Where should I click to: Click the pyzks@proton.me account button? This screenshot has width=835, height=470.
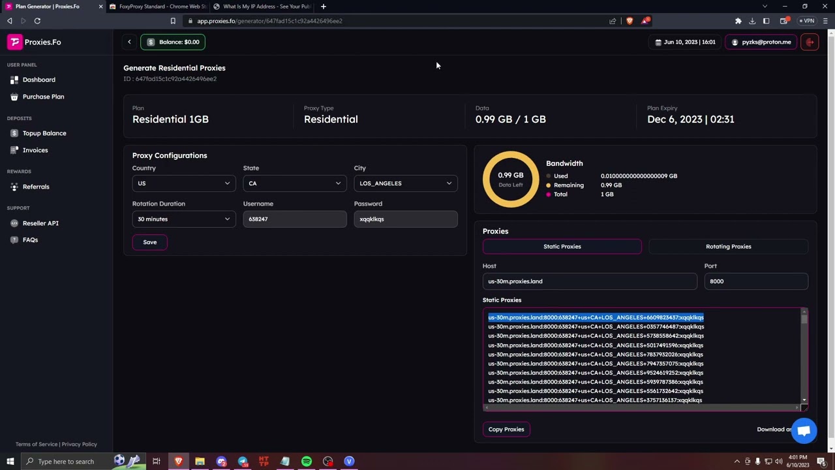pyautogui.click(x=761, y=42)
